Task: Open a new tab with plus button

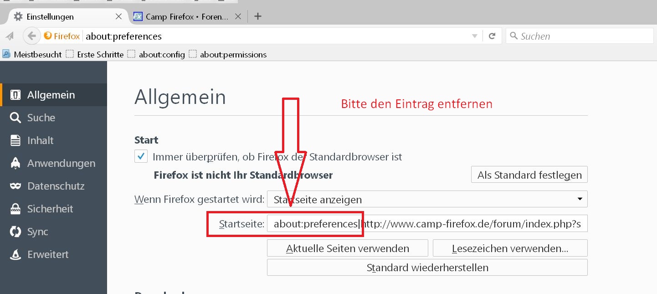Action: [258, 16]
